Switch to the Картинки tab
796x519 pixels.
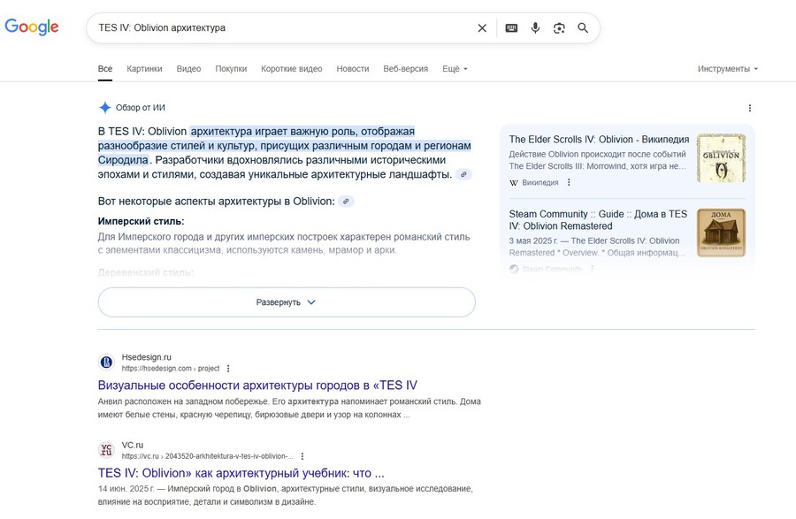pyautogui.click(x=144, y=69)
